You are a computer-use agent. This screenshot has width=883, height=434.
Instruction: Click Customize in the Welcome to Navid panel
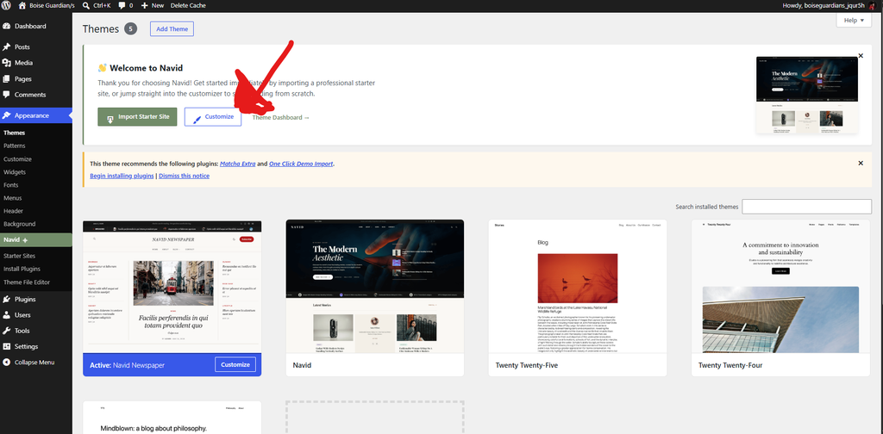(x=213, y=117)
